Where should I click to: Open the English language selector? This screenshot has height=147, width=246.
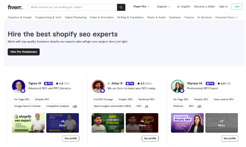coord(184,7)
